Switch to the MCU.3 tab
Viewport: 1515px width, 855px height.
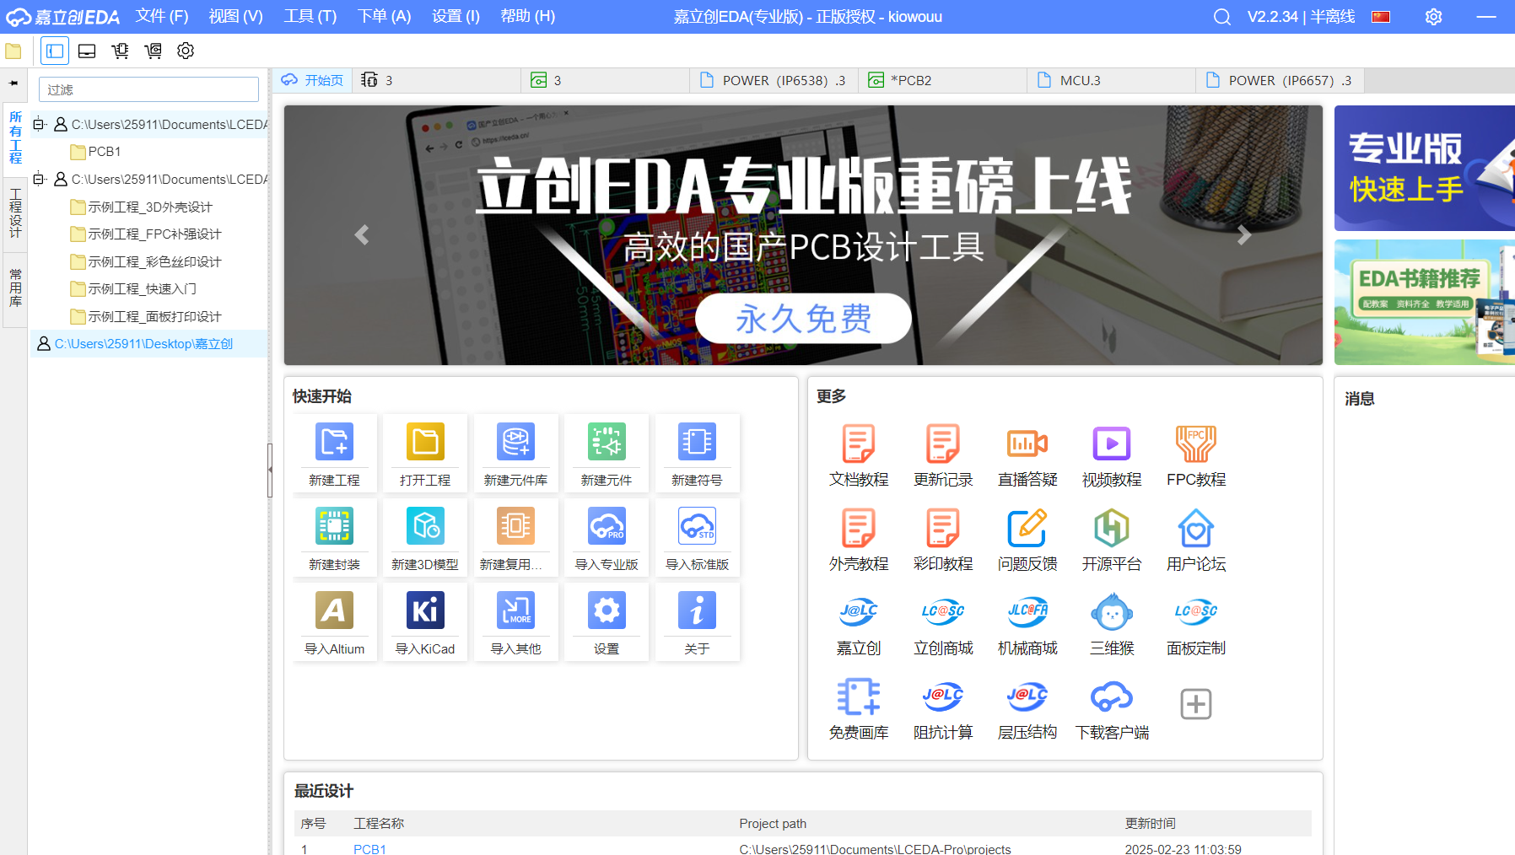coord(1080,81)
